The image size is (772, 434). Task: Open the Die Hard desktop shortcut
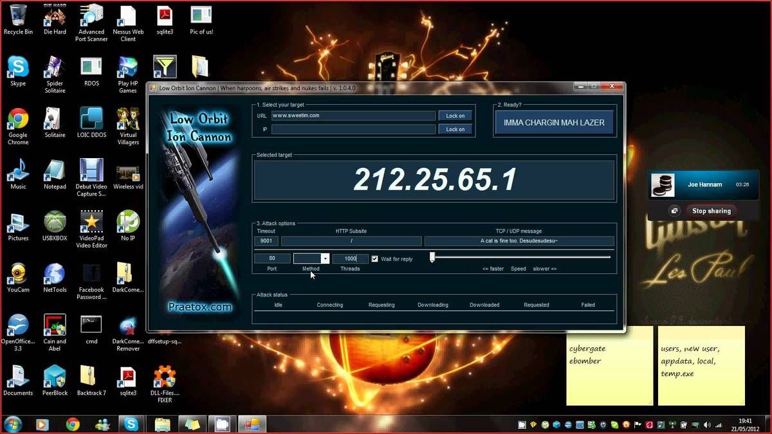(55, 19)
